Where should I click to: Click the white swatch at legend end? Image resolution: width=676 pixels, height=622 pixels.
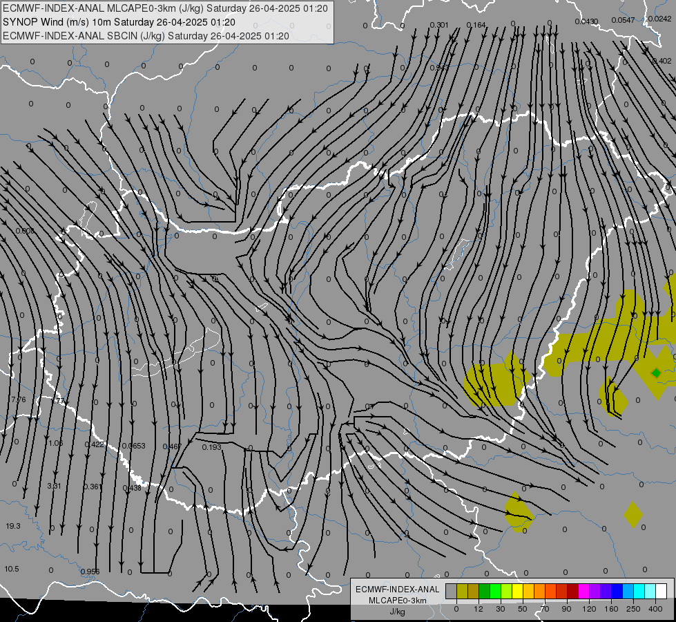(x=661, y=591)
